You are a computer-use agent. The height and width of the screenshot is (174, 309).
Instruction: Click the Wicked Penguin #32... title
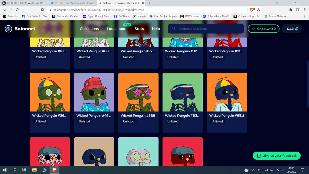tap(182, 51)
